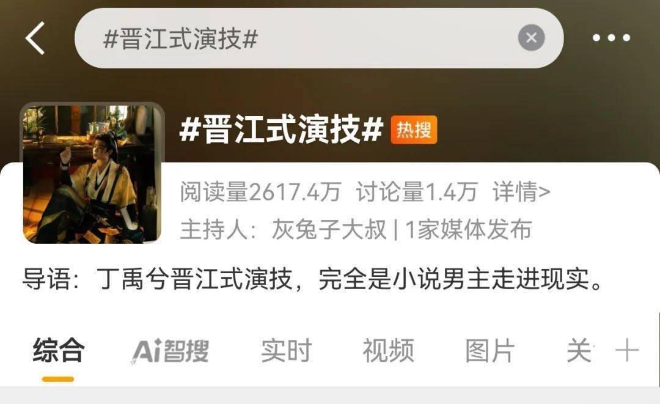View 讨论量1.4万 discussion count

tap(417, 192)
